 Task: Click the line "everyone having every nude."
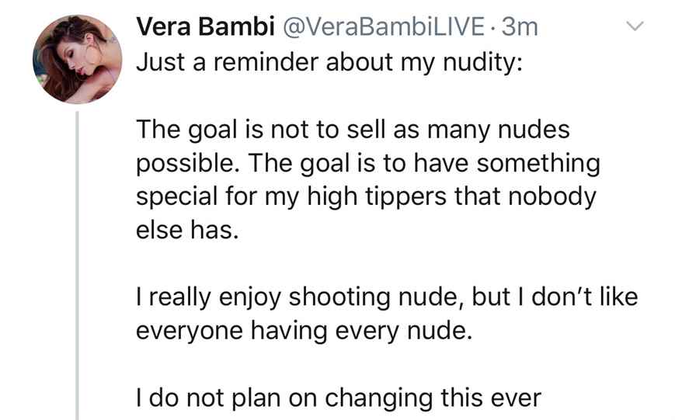pyautogui.click(x=304, y=331)
